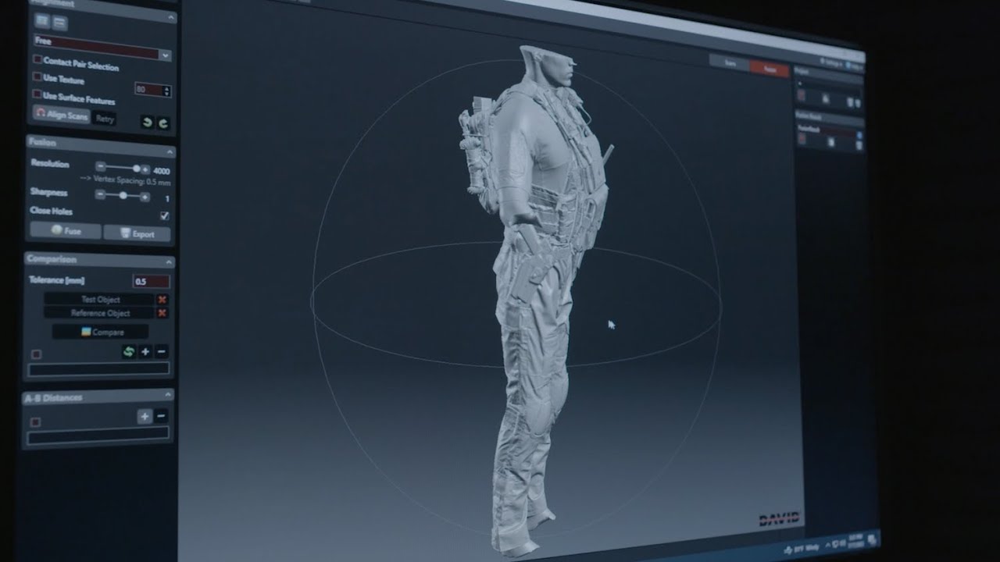Click the minus icon in Comparison panel
1000x562 pixels.
point(161,352)
